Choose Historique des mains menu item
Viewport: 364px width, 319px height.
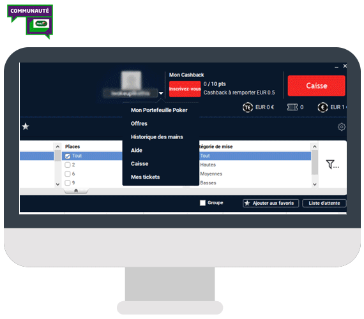(157, 137)
